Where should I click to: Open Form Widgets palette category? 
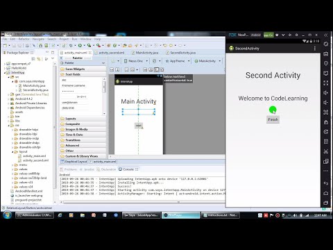pos(83,69)
